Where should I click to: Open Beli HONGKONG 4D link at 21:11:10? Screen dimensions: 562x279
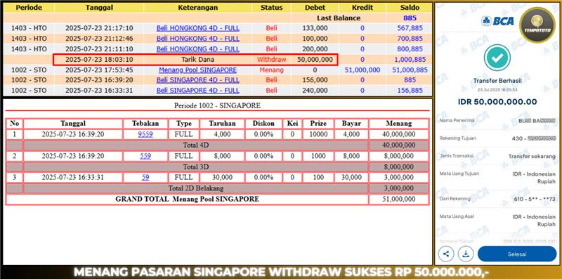(198, 48)
